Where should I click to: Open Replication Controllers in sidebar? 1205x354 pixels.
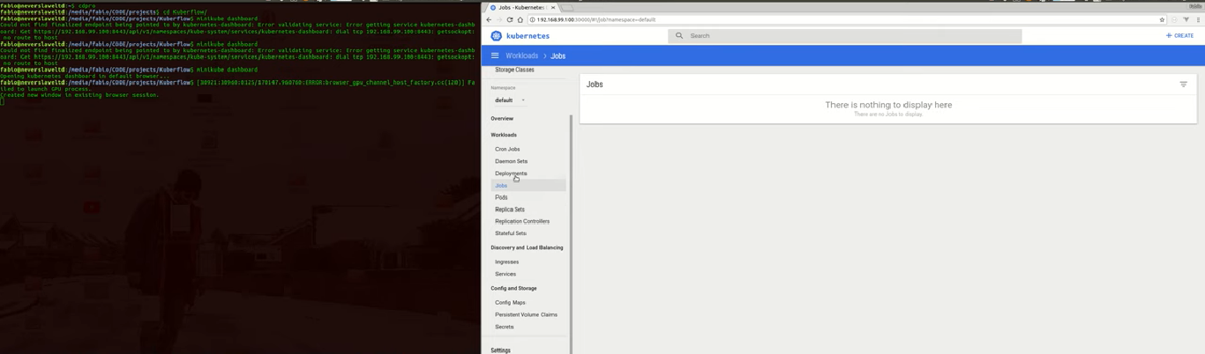(x=522, y=221)
